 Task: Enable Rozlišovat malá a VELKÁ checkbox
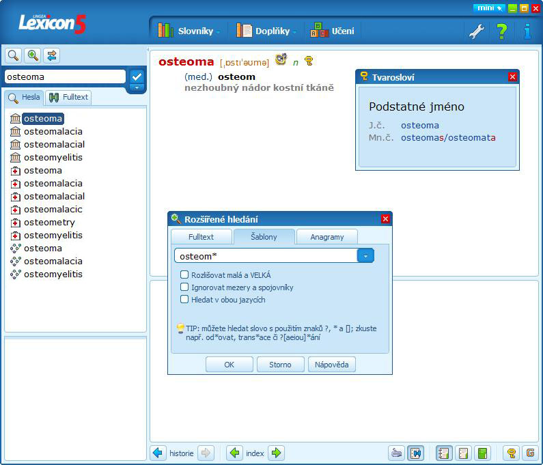pos(184,275)
